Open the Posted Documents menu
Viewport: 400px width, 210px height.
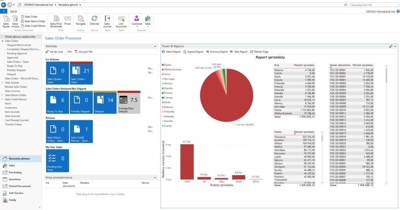(x=21, y=186)
